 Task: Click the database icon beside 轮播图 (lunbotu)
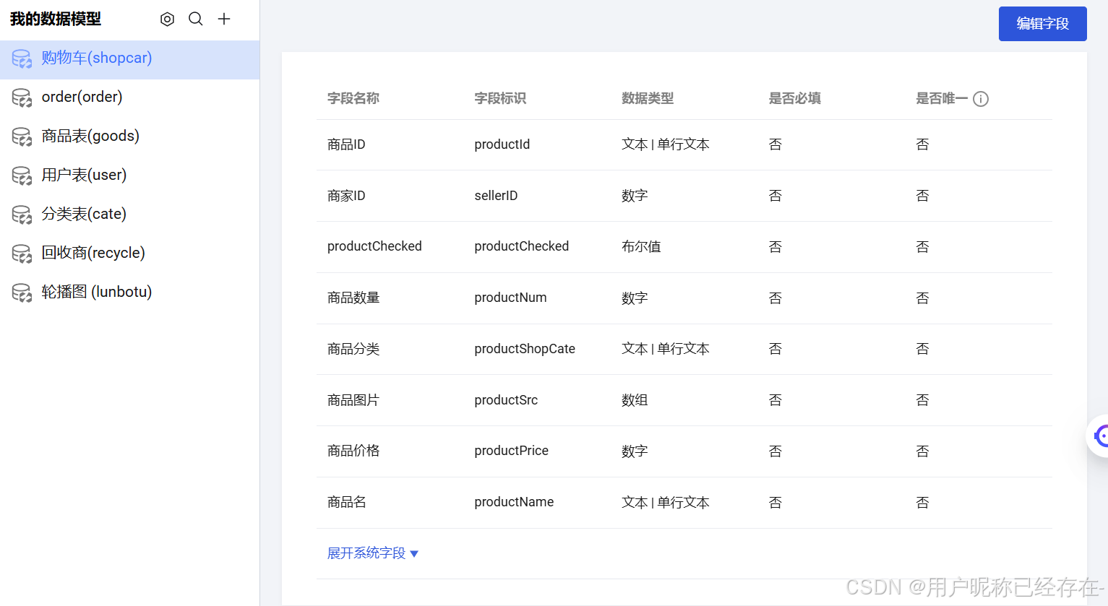tap(22, 293)
